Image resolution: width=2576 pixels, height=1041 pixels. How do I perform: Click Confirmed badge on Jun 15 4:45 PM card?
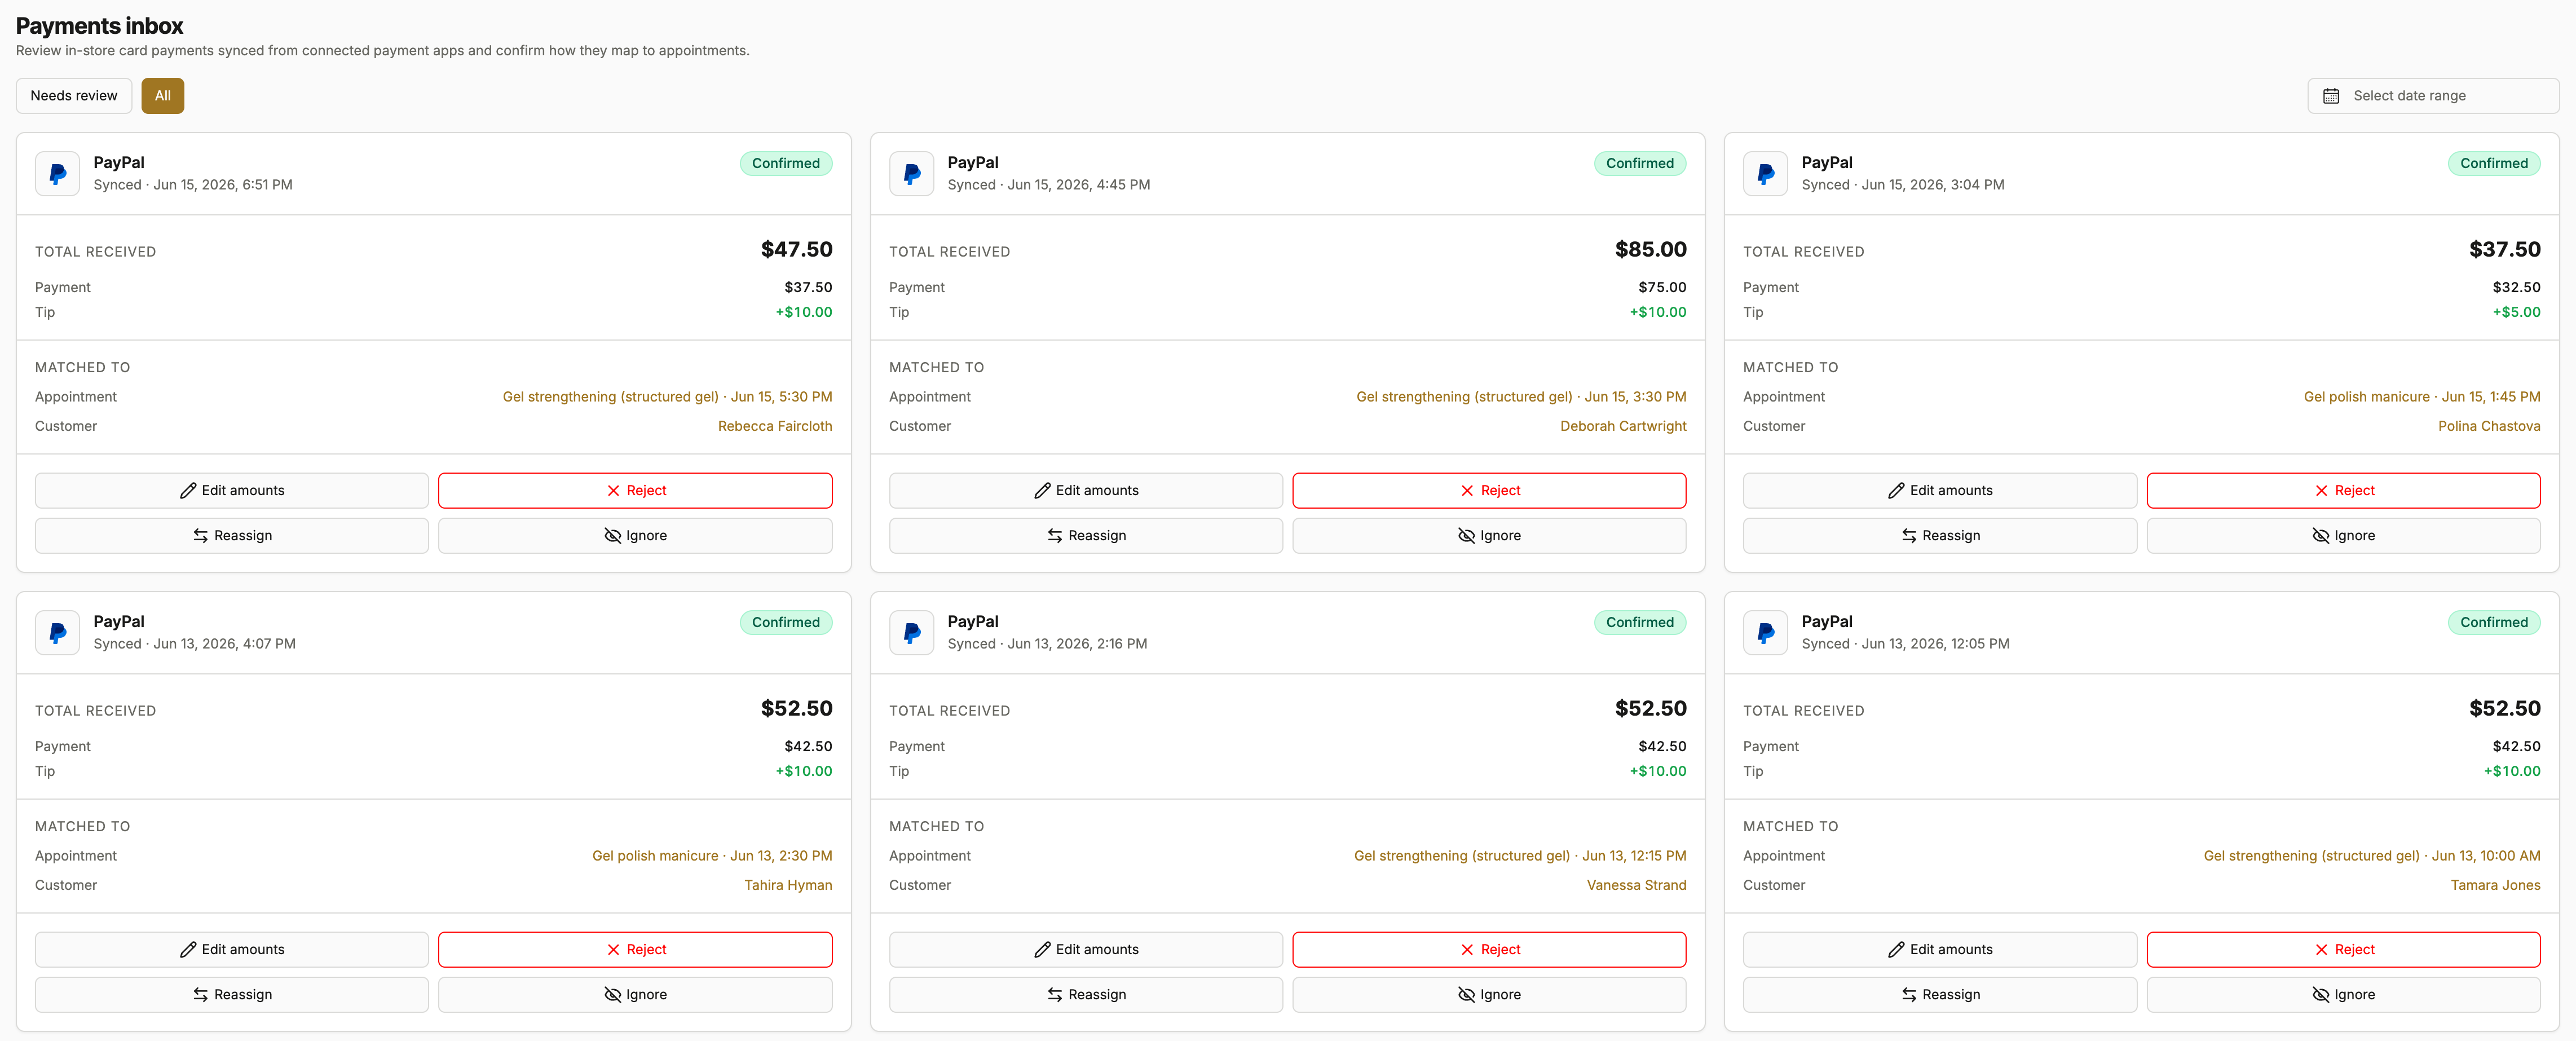(1640, 163)
